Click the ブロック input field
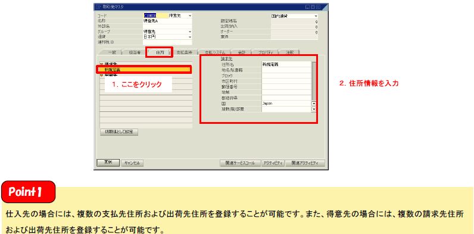 pos(286,76)
